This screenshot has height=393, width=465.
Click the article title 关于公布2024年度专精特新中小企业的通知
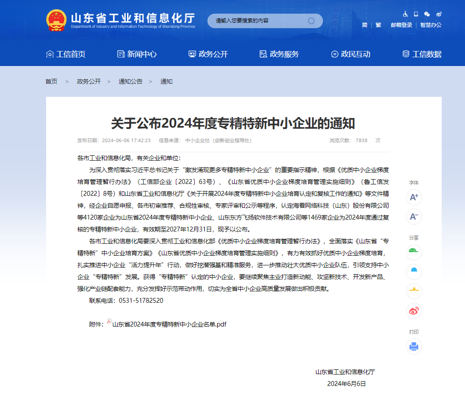click(x=233, y=123)
